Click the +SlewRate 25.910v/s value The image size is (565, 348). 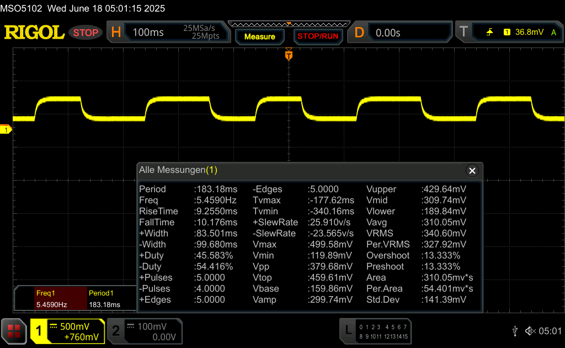(329, 223)
